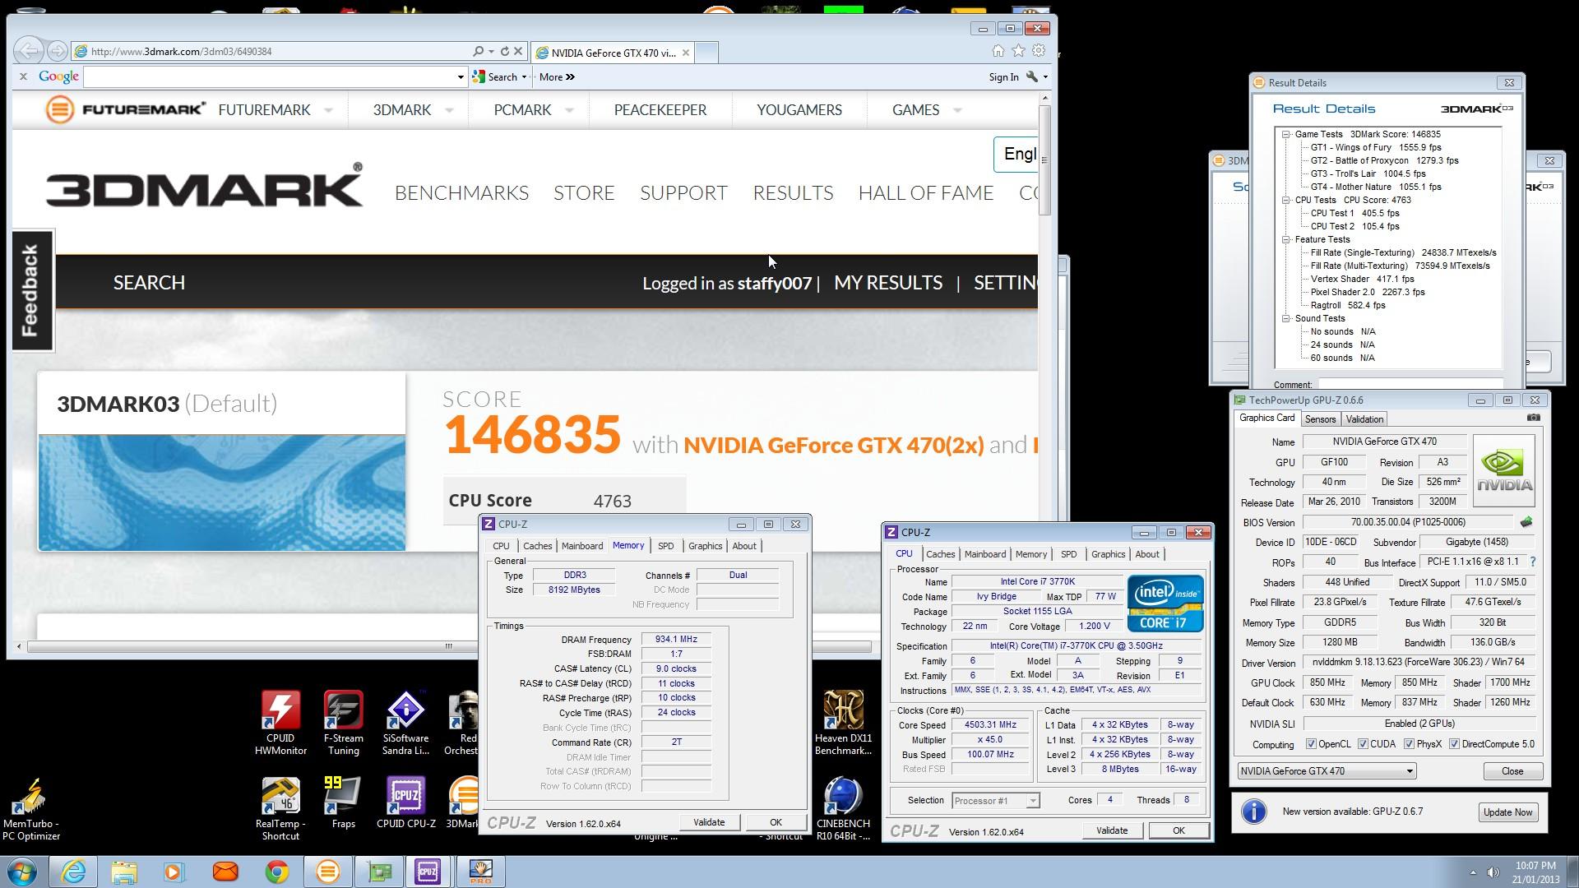Open the HALL OF FAME link

926,193
